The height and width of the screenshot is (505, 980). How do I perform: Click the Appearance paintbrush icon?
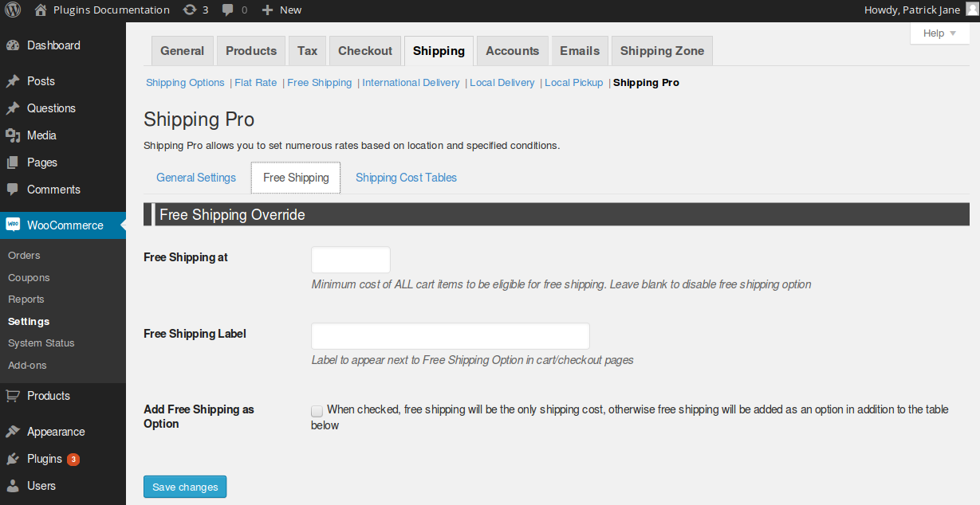[13, 432]
